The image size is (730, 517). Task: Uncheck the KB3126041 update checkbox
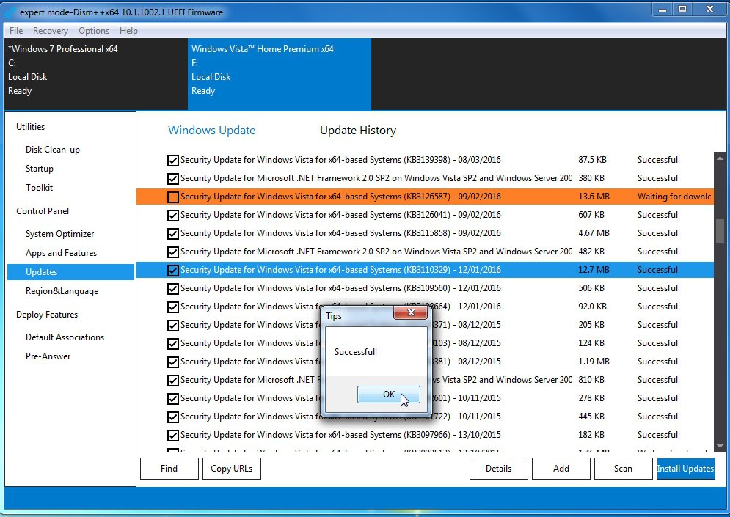(172, 215)
